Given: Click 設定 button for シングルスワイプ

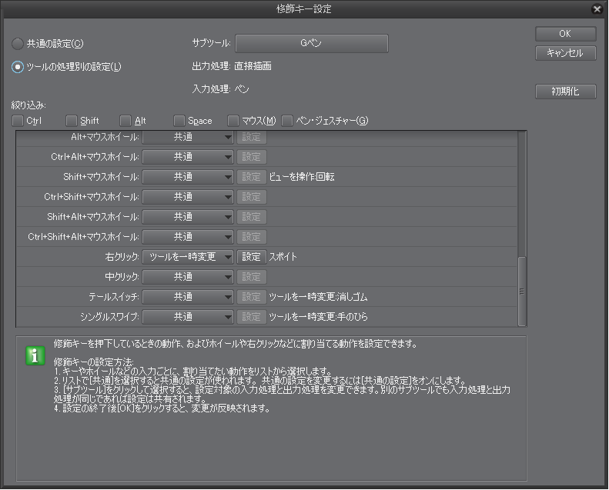Looking at the screenshot, I should click(x=251, y=317).
